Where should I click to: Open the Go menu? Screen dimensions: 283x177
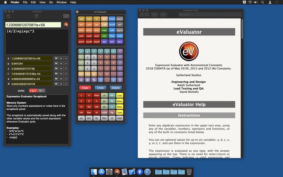51,2
